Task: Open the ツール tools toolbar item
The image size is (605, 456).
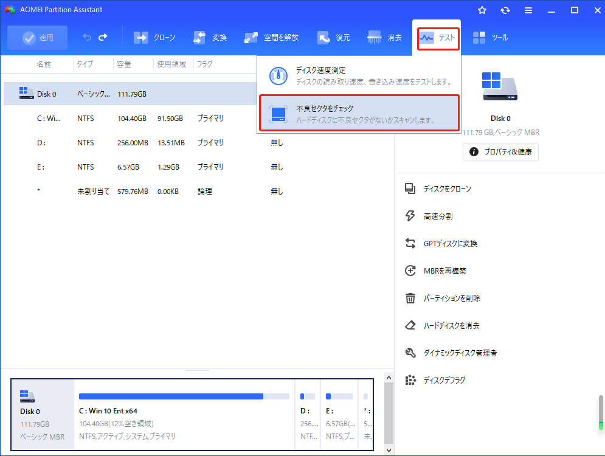Action: pyautogui.click(x=491, y=38)
